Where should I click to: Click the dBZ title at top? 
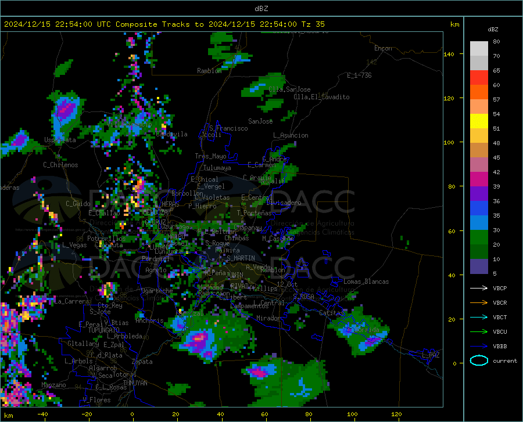tap(261, 9)
